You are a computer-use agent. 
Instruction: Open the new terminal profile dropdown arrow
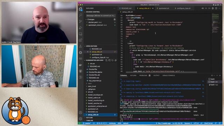(214, 75)
